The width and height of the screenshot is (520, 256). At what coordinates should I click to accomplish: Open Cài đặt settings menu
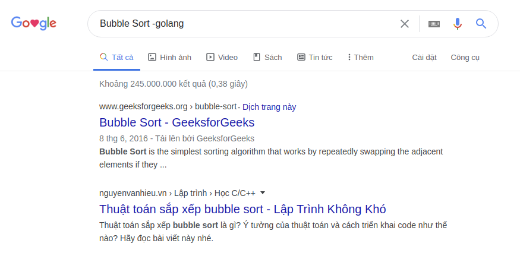point(424,57)
